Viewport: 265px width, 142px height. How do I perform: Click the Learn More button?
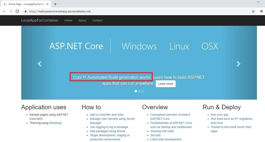click(166, 84)
